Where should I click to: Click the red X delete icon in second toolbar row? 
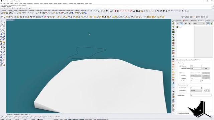pyautogui.click(x=45, y=17)
